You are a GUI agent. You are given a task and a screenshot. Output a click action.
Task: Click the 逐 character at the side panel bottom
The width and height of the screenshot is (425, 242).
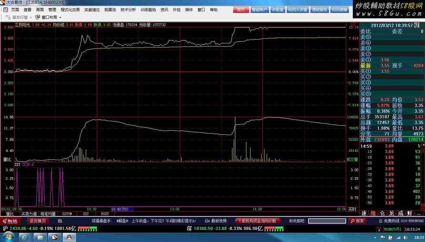click(364, 214)
